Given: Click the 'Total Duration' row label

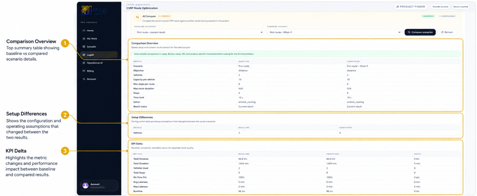Looking at the screenshot, I should coord(141,164).
